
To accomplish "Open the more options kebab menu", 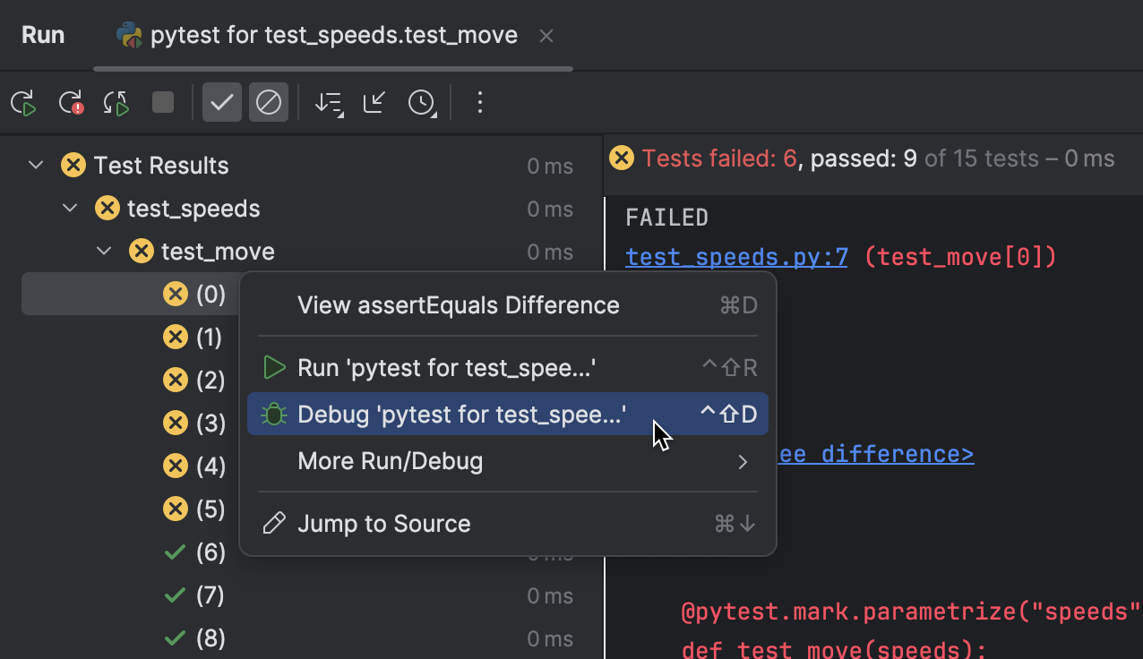I will click(x=480, y=102).
